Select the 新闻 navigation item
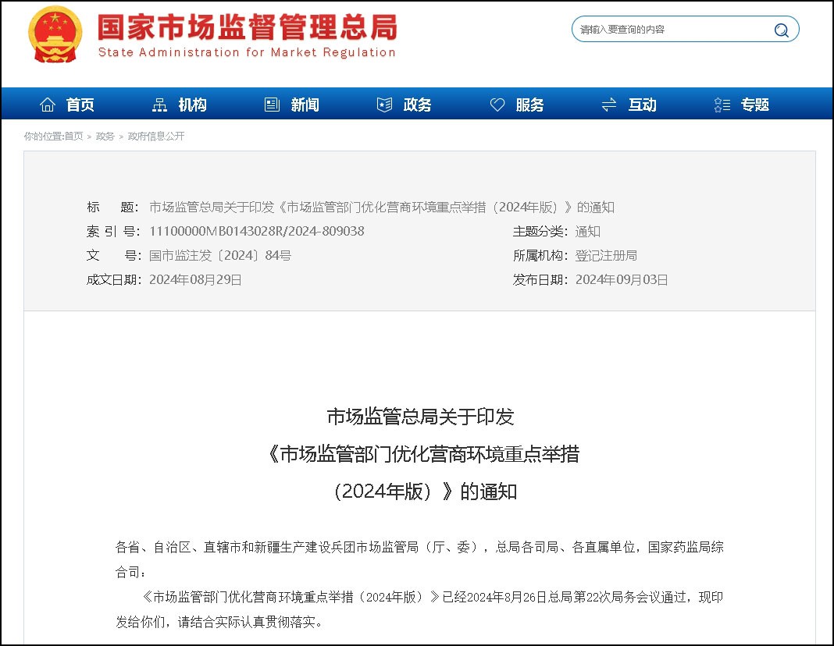Screen dimensions: 834x646 (x=305, y=105)
